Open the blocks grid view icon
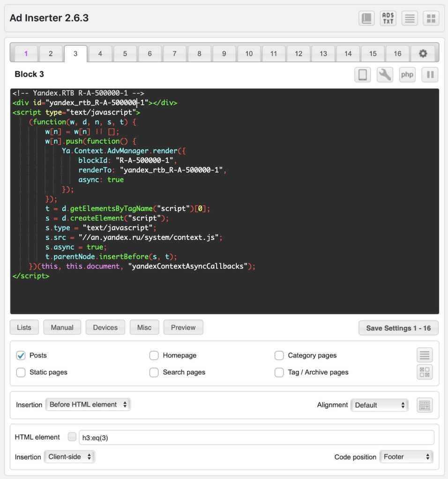 tap(431, 18)
